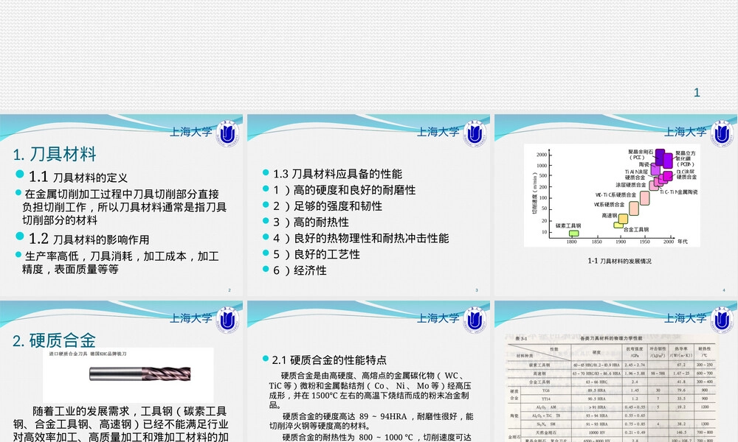Click the 聚晶金刚石 (PCD) label in the chart

(x=640, y=155)
